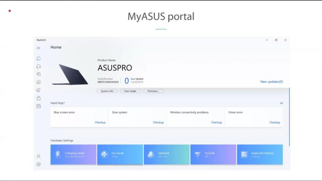The height and width of the screenshot is (181, 322).
Task: Open the System Diagnosis sidebar icon
Action: (x=38, y=74)
